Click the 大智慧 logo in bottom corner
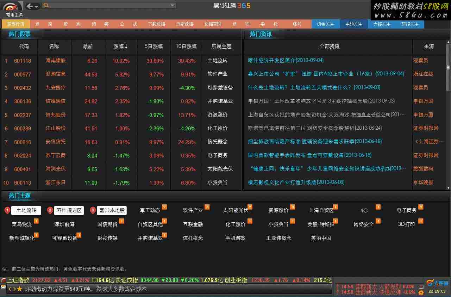The width and height of the screenshot is (451, 297). coord(437,283)
